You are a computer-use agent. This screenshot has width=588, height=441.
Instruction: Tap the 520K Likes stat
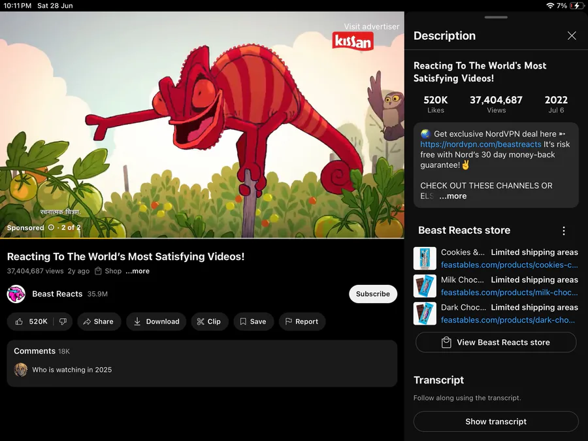point(435,104)
